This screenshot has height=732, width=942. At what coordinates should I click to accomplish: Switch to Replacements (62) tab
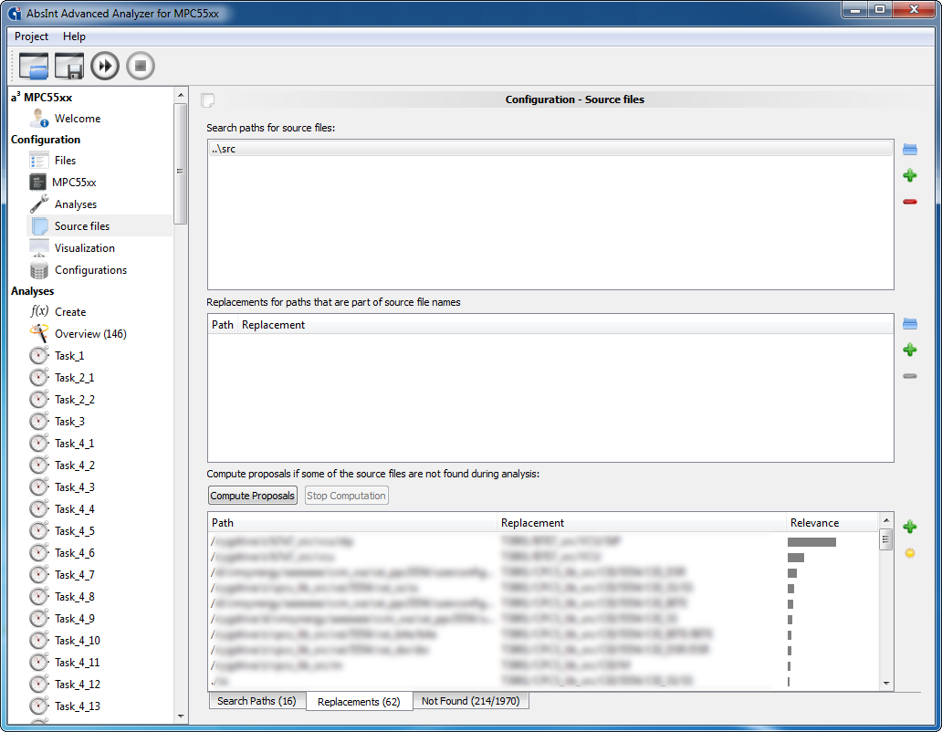(360, 701)
